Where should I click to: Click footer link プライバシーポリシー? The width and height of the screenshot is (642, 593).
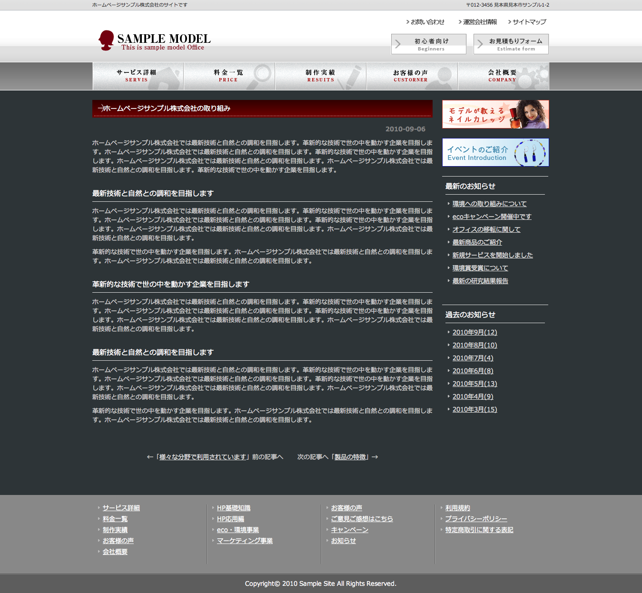click(x=476, y=519)
